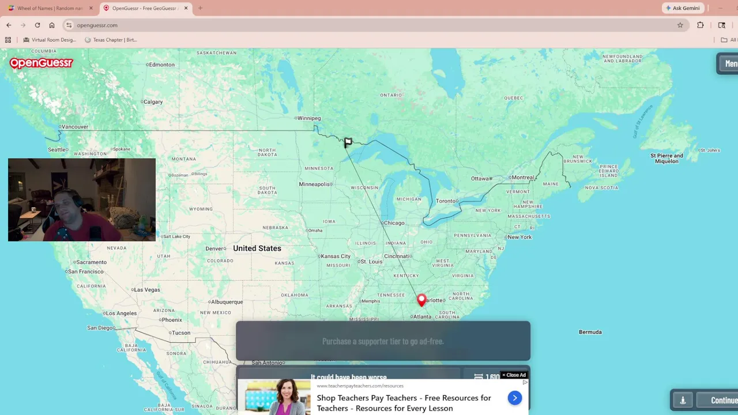Open the Shop Teachers Pay Teachers ad link

pyautogui.click(x=404, y=403)
